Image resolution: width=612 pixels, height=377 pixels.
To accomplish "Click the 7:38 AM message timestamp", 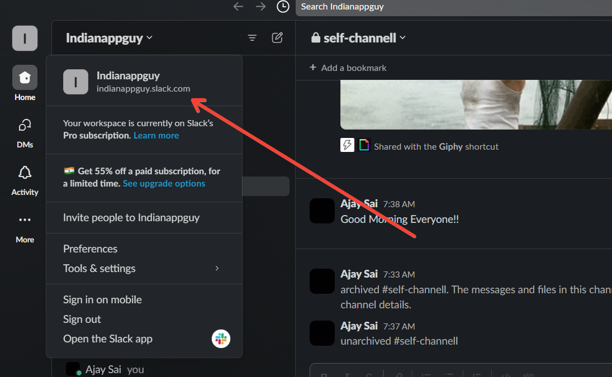I will pyautogui.click(x=399, y=204).
